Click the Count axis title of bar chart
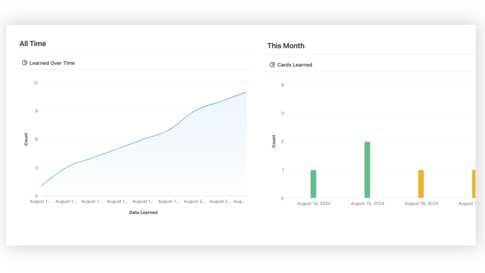The width and height of the screenshot is (485, 273). click(x=274, y=141)
